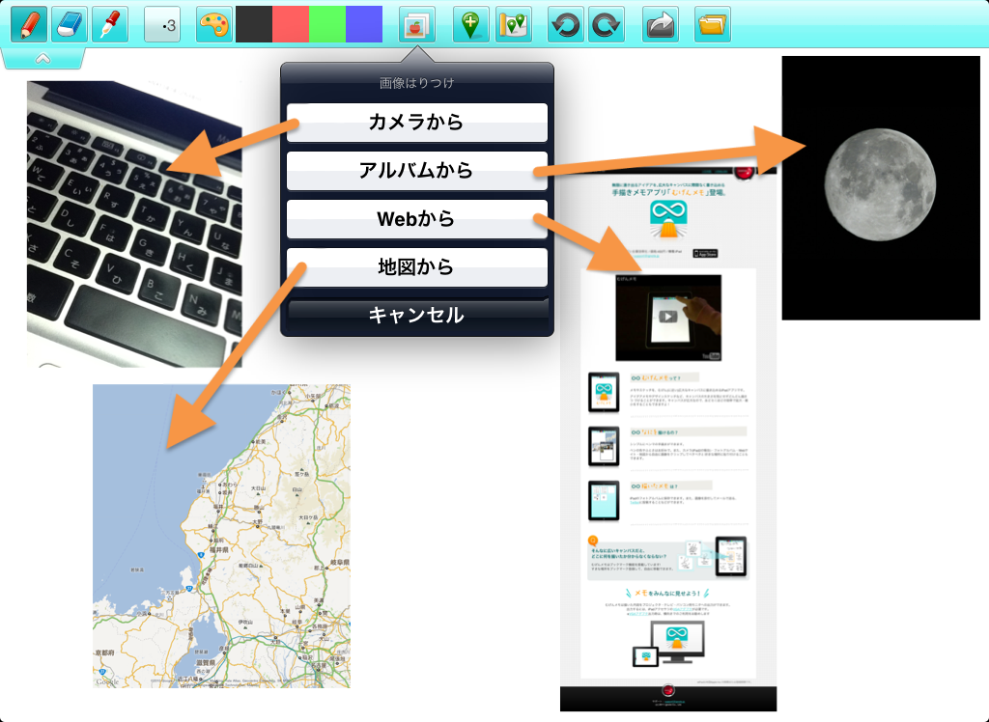Collapse the toolbar with the chevron tab

click(x=42, y=58)
